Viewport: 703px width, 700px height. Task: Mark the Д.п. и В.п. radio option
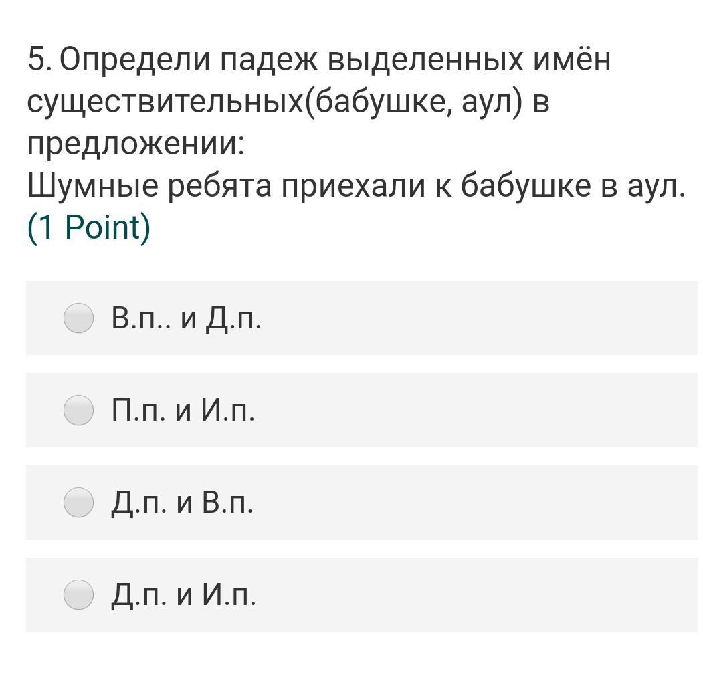click(78, 502)
